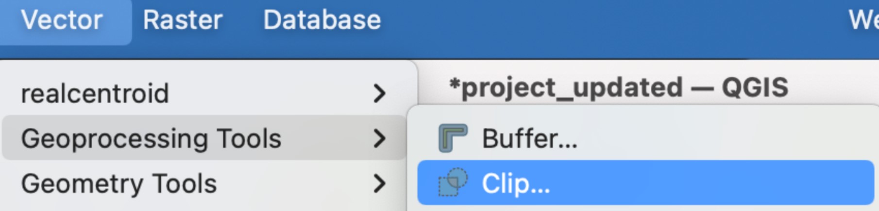Open the partially visible Web menu
879x211 pixels.
863,20
